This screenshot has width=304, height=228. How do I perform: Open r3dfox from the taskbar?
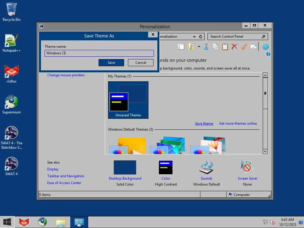point(24,222)
